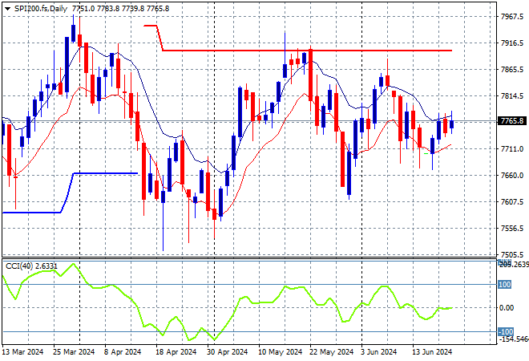529x361 pixels.
Task: Select the green CCI indicator line
Action: coord(226,302)
